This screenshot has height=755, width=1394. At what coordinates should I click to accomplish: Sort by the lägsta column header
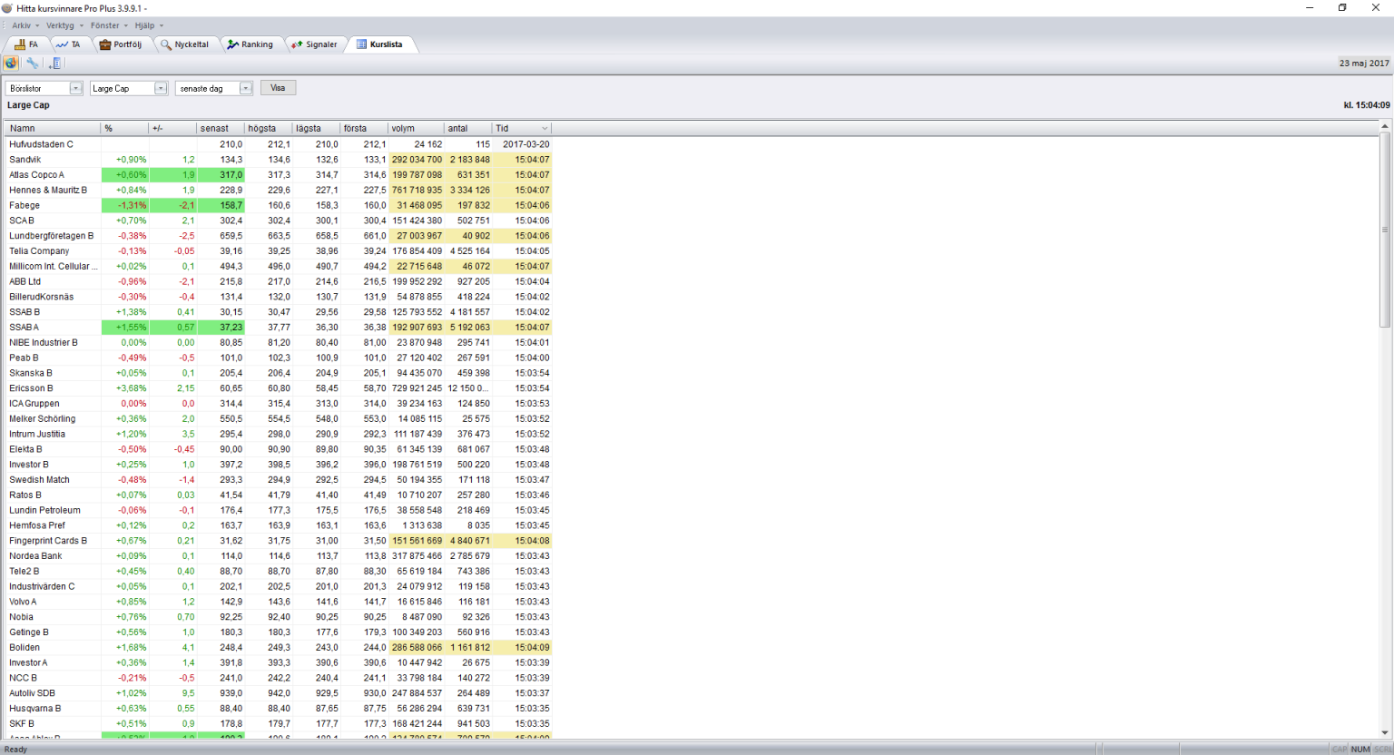tap(317, 129)
